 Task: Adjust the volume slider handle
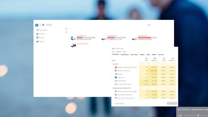(x=198, y=115)
